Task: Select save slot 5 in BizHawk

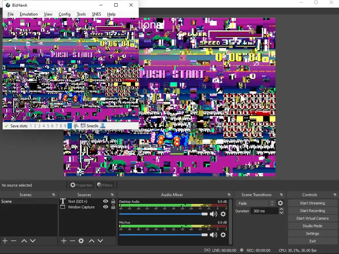Action: [48, 126]
